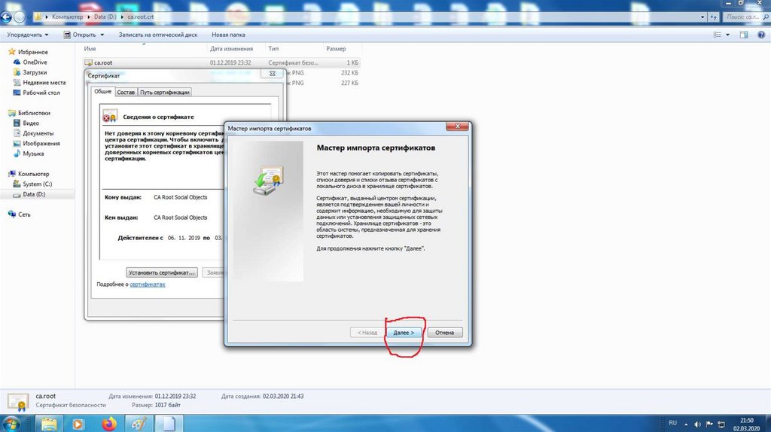Image resolution: width=771 pixels, height=432 pixels.
Task: Open Недавние места in the sidebar
Action: tap(44, 83)
